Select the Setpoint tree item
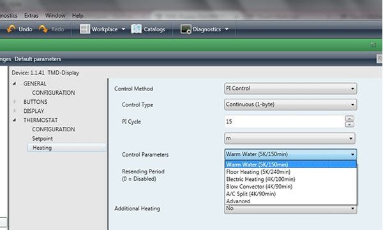This screenshot has height=230, width=383. tap(42, 138)
